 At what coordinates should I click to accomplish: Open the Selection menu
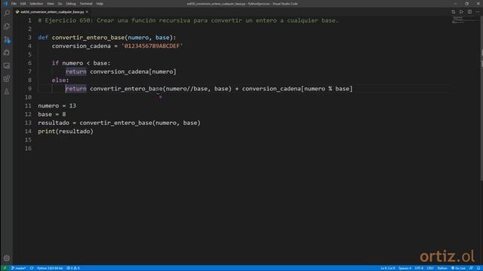click(x=36, y=4)
